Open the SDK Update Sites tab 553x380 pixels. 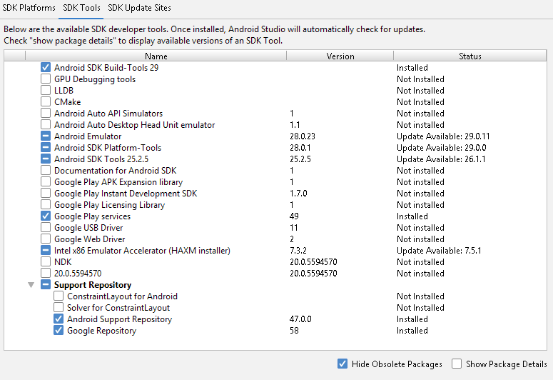(139, 8)
